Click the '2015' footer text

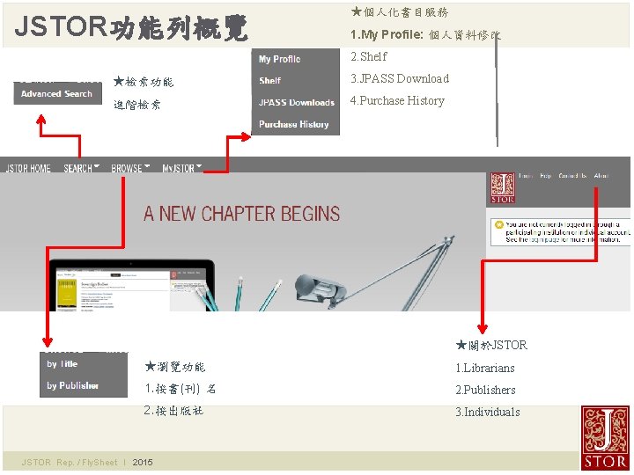[x=143, y=462]
